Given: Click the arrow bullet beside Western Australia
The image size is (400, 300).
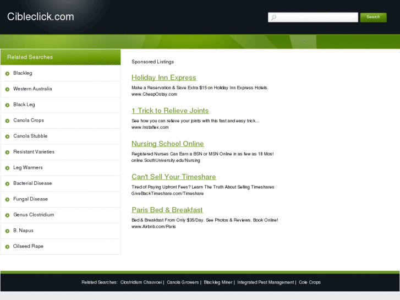Looking at the screenshot, I should pos(7,89).
